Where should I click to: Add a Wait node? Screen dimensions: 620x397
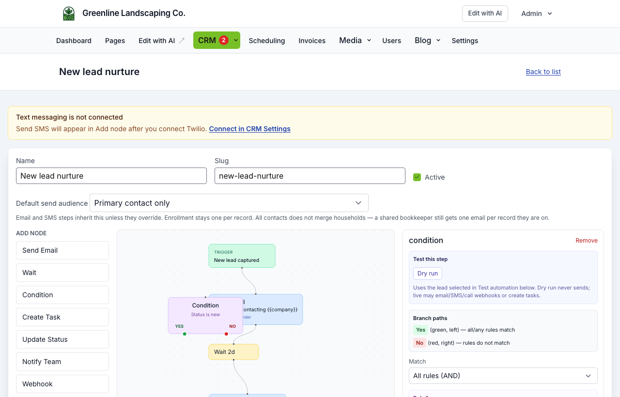click(x=62, y=273)
